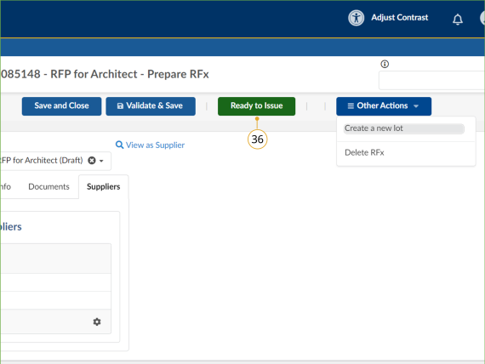Click the Adjust Contrast accessibility icon
The height and width of the screenshot is (364, 485).
click(x=356, y=18)
